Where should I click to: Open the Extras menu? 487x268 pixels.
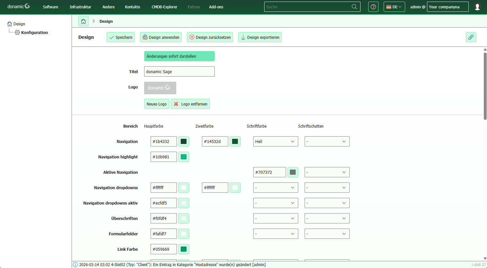(x=194, y=7)
